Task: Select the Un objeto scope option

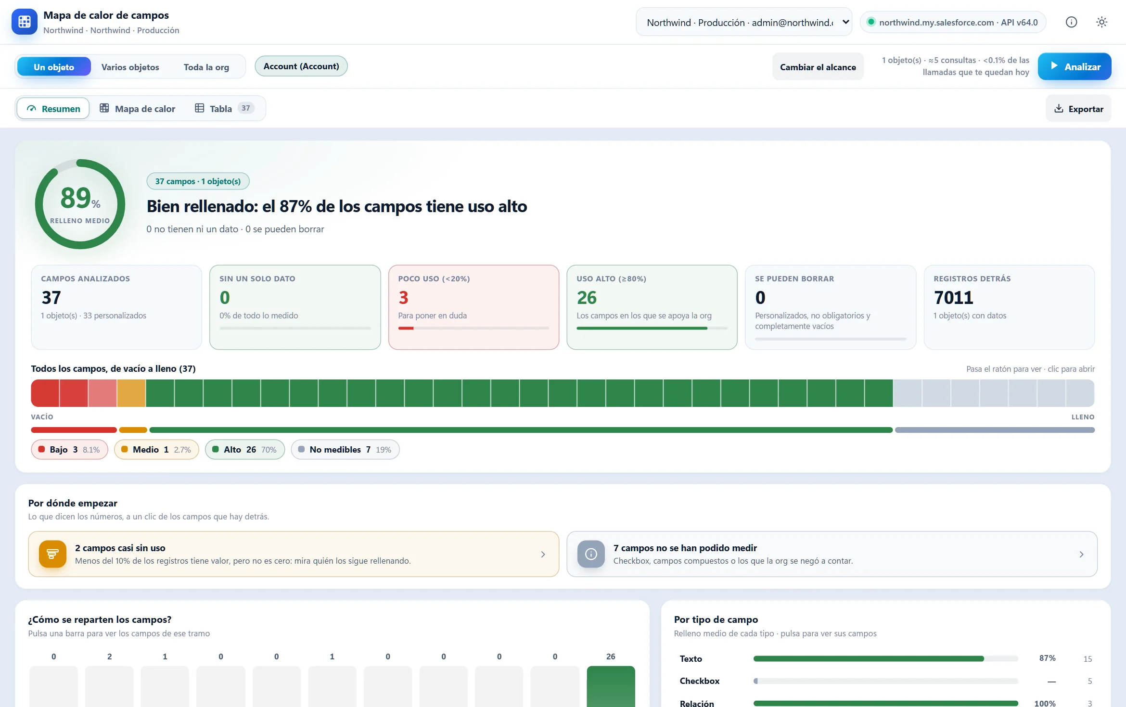Action: (54, 67)
